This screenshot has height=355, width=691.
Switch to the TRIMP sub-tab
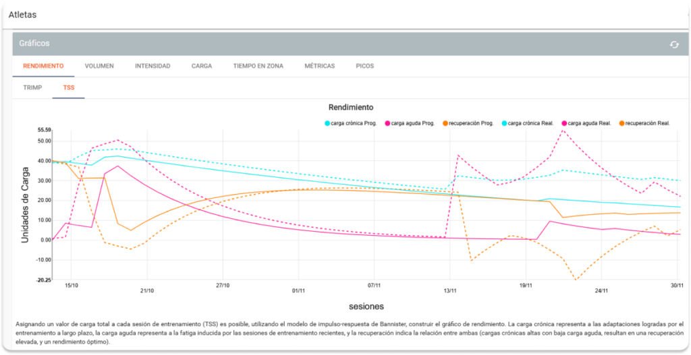pos(32,88)
